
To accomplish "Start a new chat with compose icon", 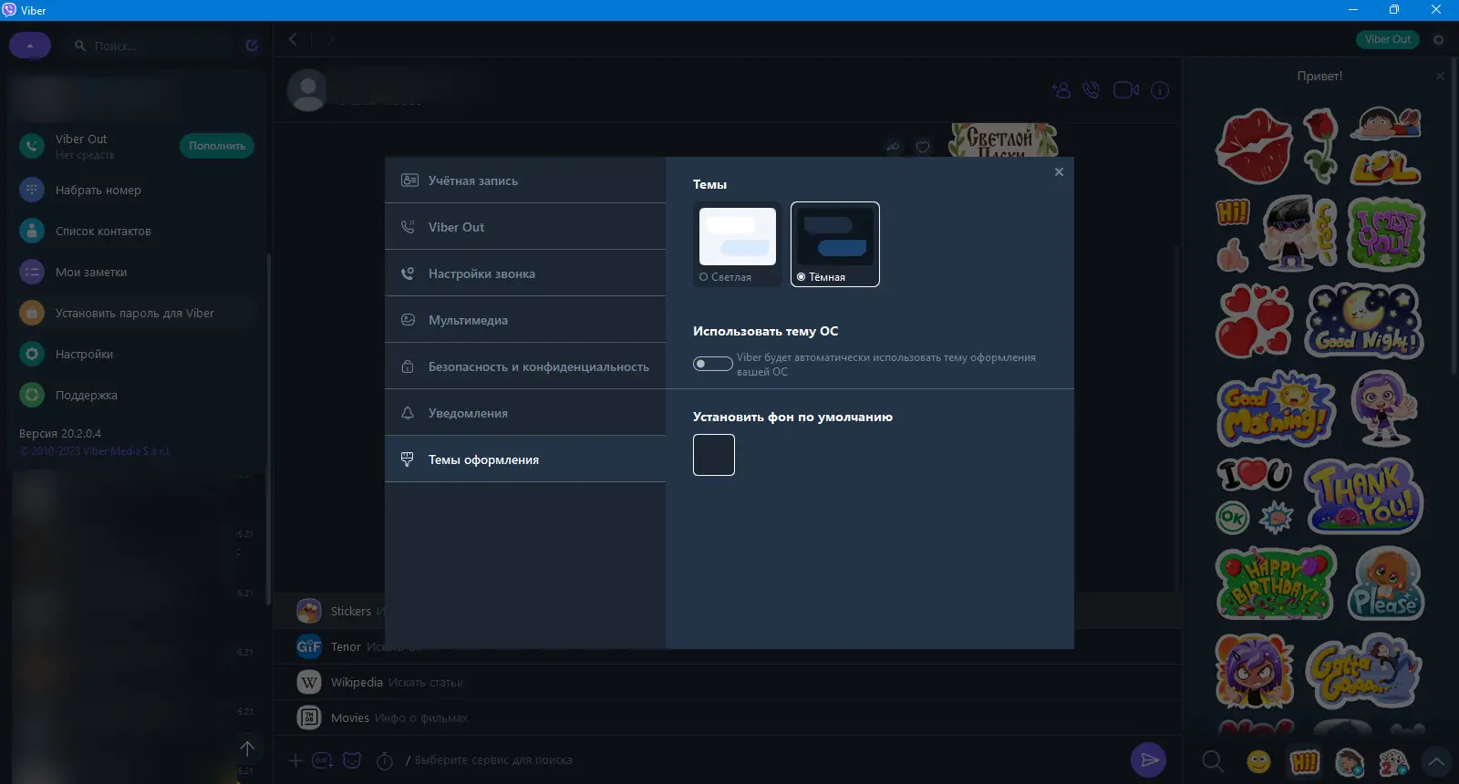I will (x=252, y=46).
